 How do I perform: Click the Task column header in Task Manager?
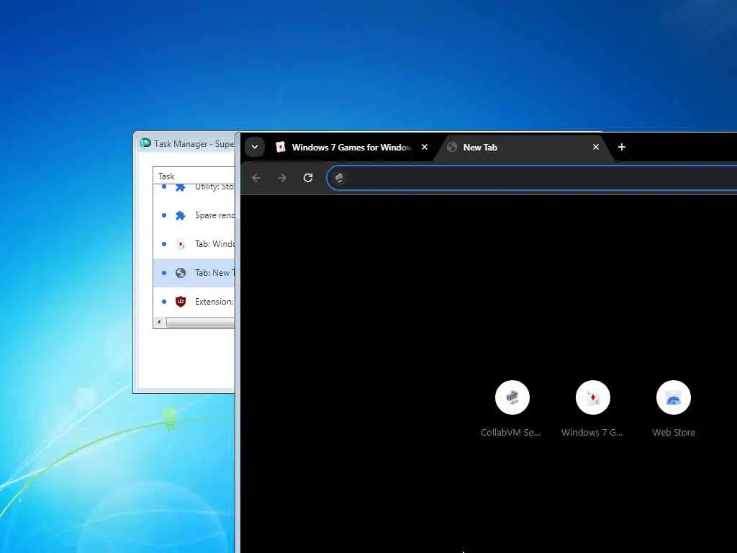coord(194,176)
